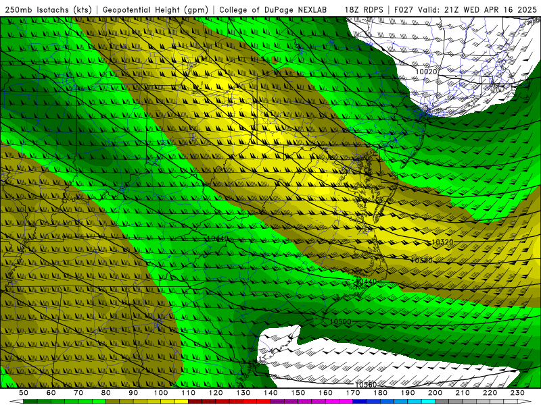The image size is (541, 405).
Task: Click the 10320 height contour label
Action: coord(442,242)
